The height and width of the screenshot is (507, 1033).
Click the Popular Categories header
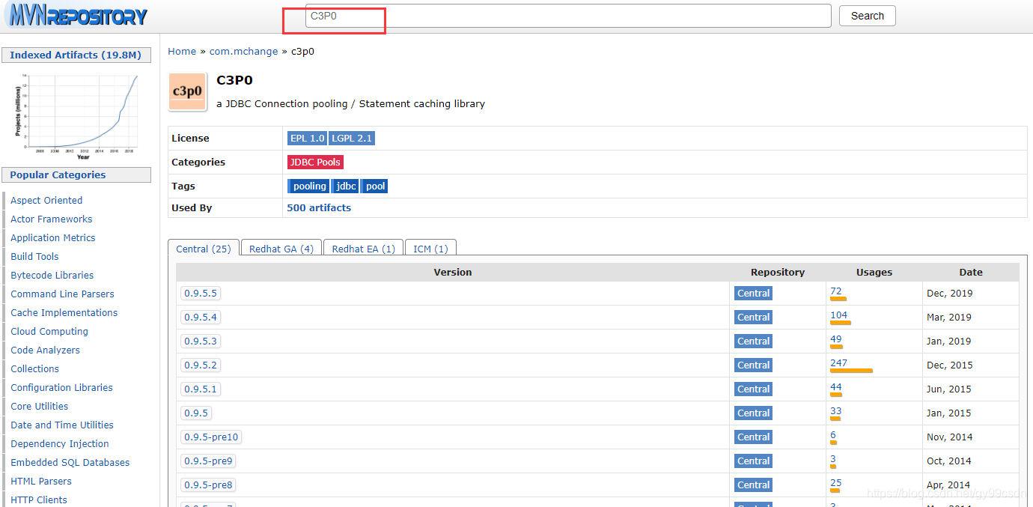(x=76, y=174)
